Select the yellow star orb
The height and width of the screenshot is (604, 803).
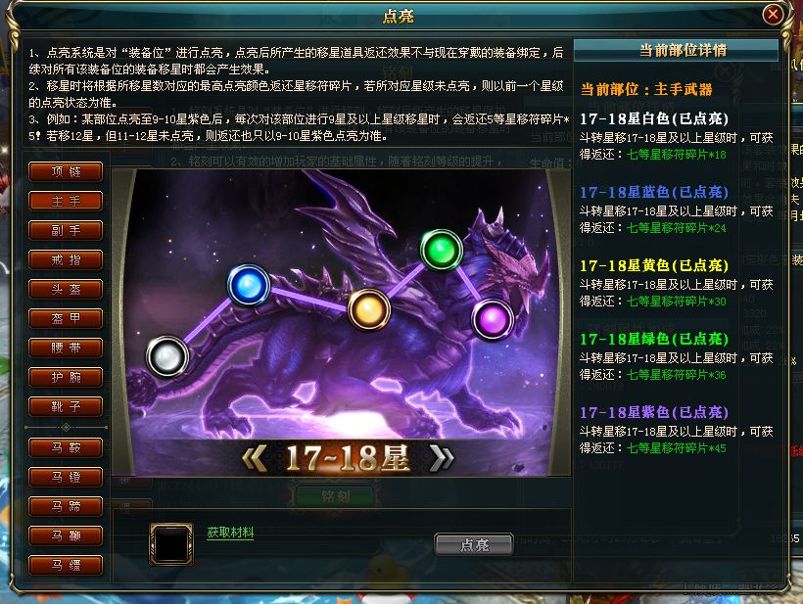369,309
